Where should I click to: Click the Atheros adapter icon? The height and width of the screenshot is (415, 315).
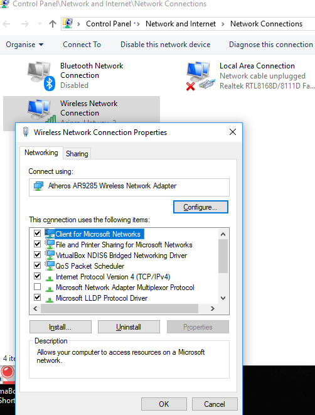tap(38, 186)
